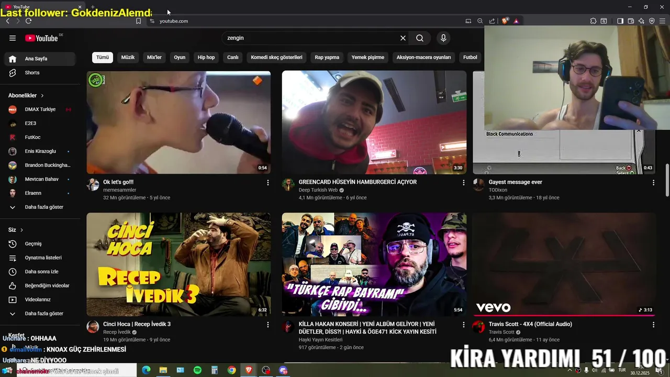
Task: Expand Siz list via Daha fazla göster
Action: coord(40,314)
